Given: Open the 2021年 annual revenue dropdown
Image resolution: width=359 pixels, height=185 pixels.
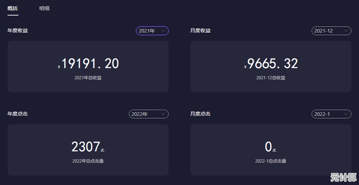Looking at the screenshot, I should (152, 31).
